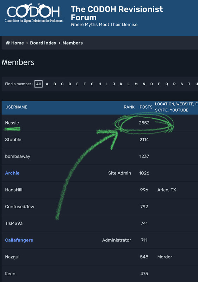
Task: Click Nazgul's post count 548
Action: [144, 257]
